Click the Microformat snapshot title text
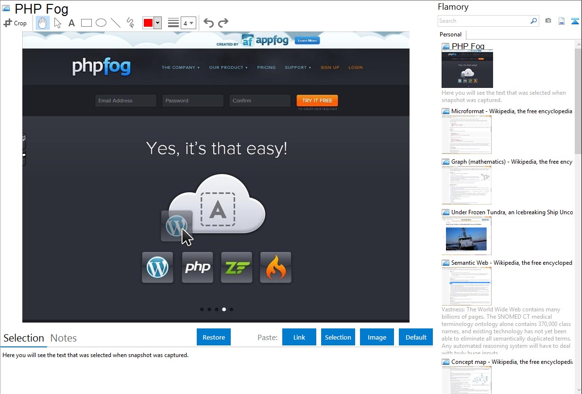The height and width of the screenshot is (394, 582). click(512, 111)
